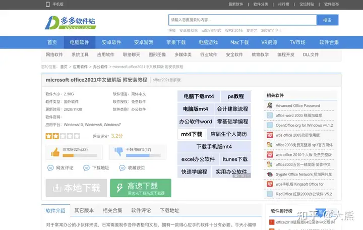Click the 本地下载 button
Viewport: 363px width, 230px height.
coord(76,188)
